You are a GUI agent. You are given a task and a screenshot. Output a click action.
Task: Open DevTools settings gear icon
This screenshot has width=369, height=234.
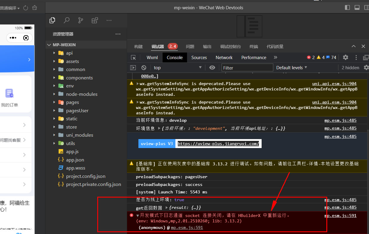[x=345, y=58]
